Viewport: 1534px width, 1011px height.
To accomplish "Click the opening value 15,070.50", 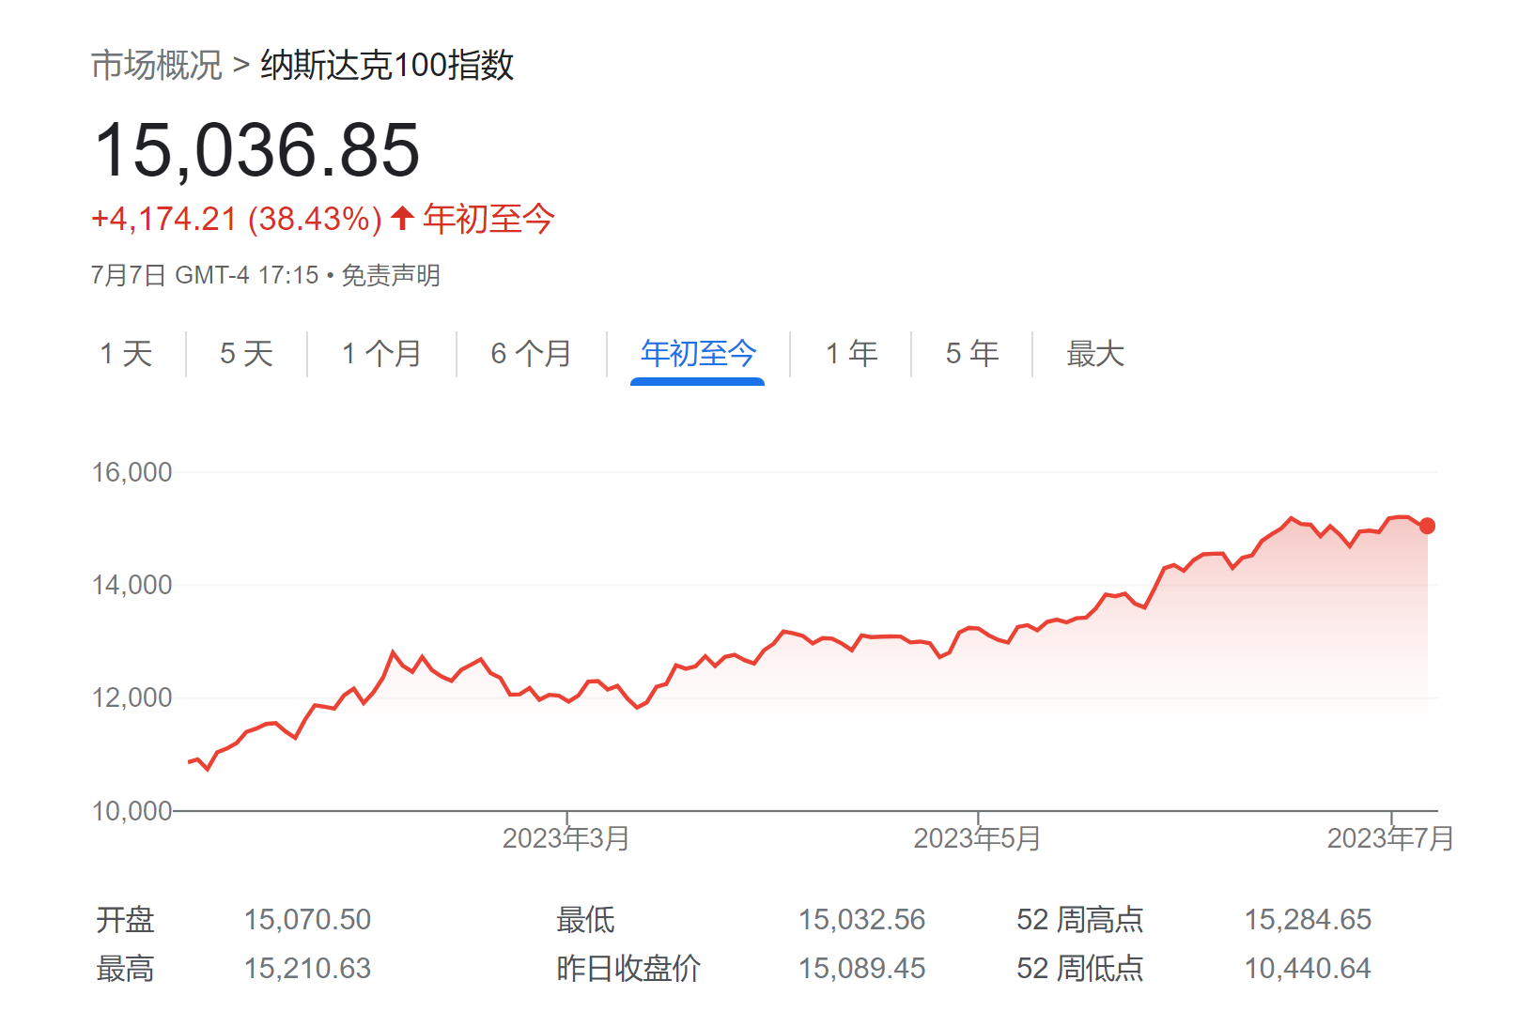I will point(307,919).
